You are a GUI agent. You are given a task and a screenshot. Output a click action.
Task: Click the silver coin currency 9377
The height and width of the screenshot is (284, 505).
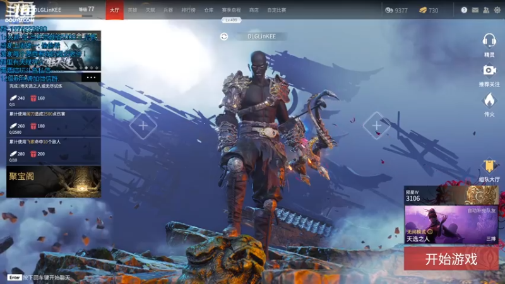(x=396, y=10)
